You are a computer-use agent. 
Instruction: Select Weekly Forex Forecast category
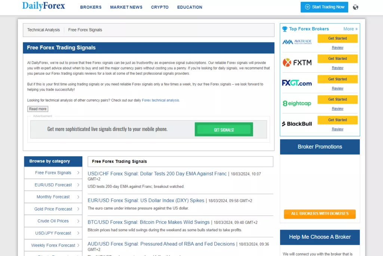53,245
